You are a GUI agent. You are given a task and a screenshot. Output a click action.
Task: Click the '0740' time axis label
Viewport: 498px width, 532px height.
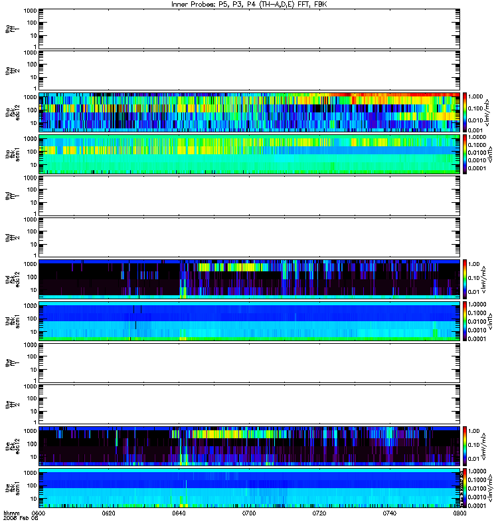(x=390, y=513)
